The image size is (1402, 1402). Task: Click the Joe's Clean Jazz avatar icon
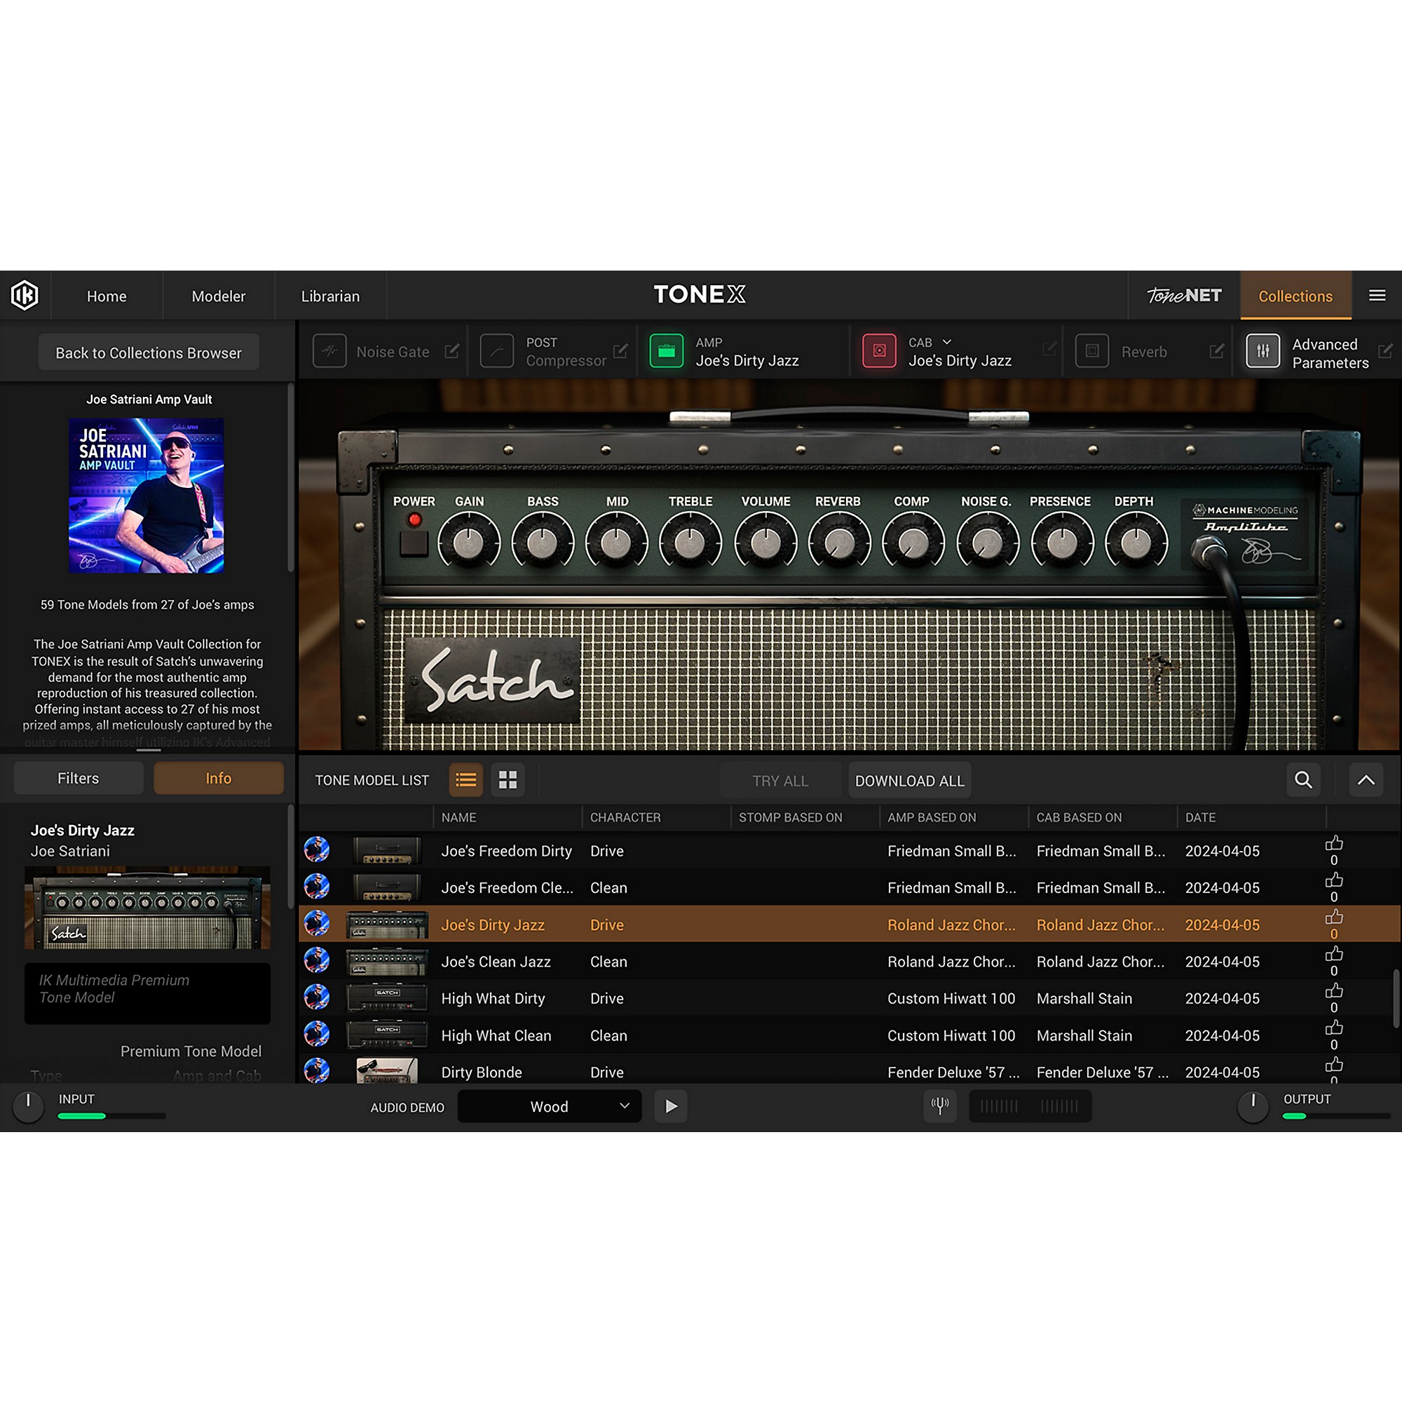[316, 960]
